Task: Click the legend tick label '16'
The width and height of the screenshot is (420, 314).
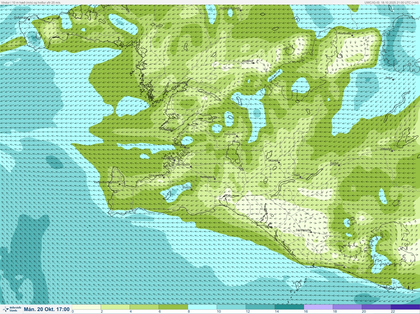Action: point(306,312)
